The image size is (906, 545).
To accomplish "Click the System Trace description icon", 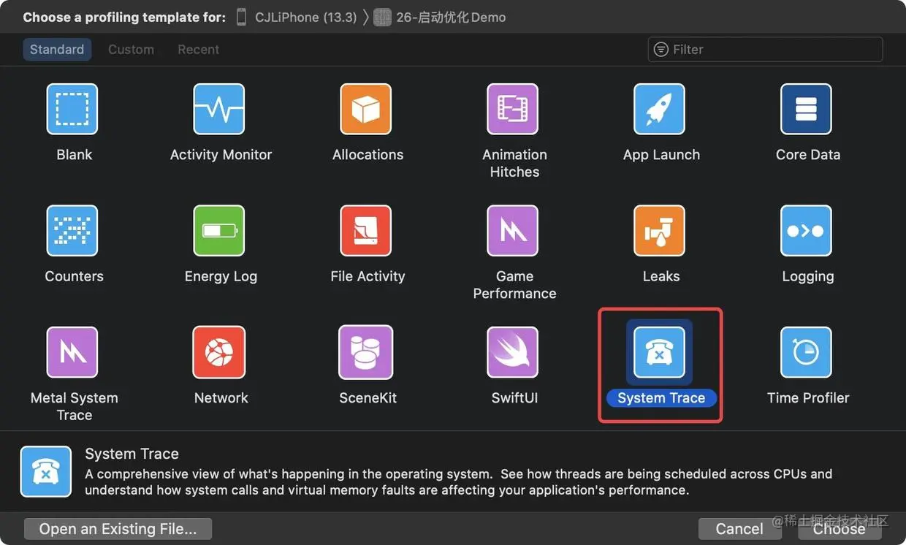I will click(46, 472).
